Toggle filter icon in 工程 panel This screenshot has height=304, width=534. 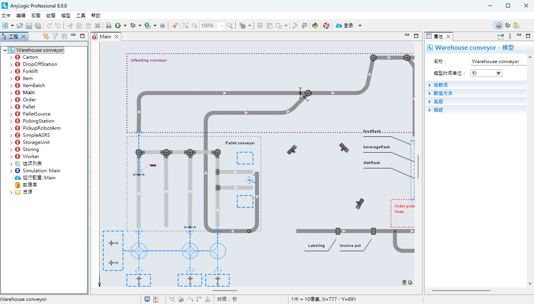coord(55,36)
